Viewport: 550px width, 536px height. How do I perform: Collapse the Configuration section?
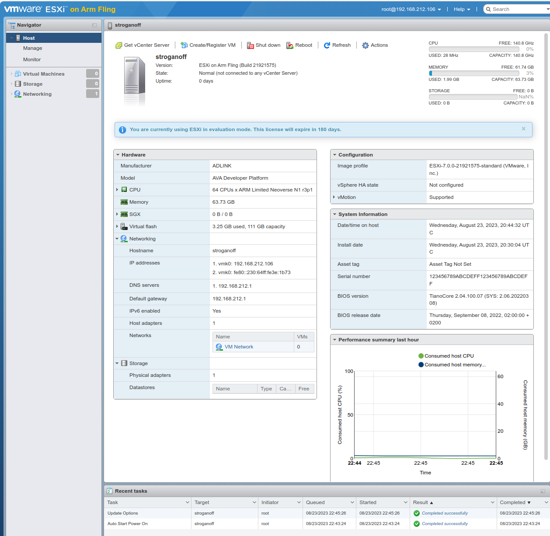pos(335,155)
